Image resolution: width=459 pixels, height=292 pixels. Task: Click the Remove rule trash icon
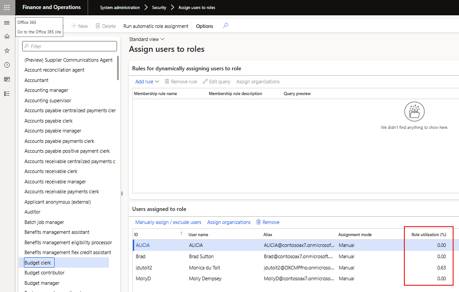click(167, 82)
